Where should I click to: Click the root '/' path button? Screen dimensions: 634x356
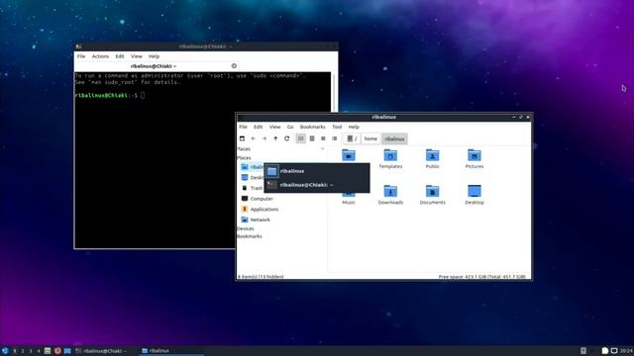pyautogui.click(x=353, y=138)
